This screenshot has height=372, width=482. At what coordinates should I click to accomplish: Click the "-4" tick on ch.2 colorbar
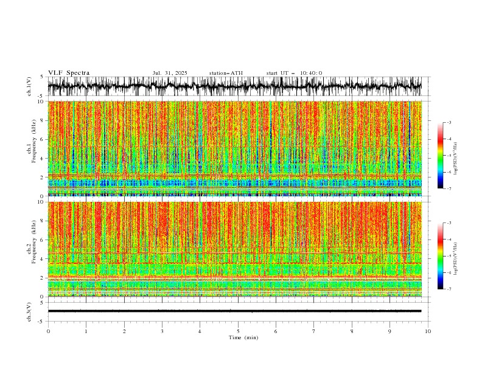449,239
